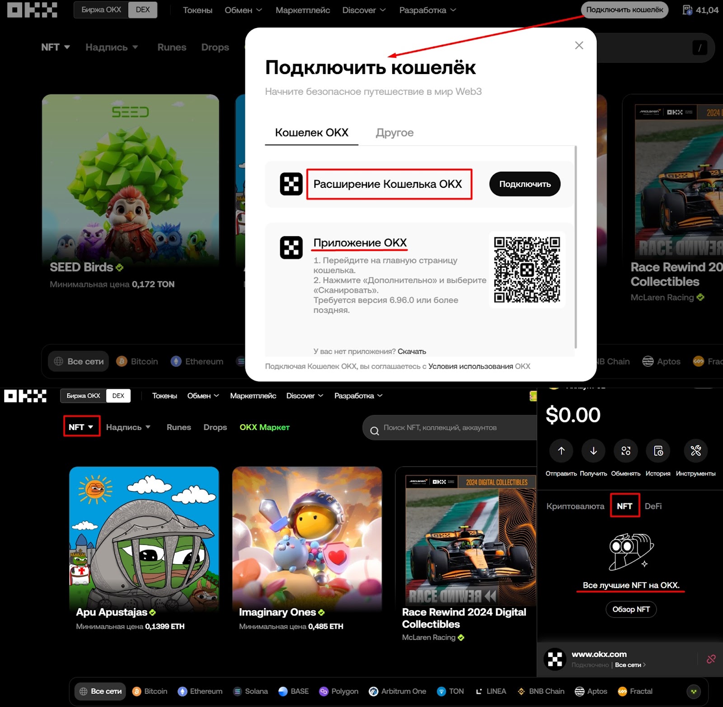The height and width of the screenshot is (707, 723).
Task: Click the Подключить кошелёк button in the header
Action: pos(624,10)
